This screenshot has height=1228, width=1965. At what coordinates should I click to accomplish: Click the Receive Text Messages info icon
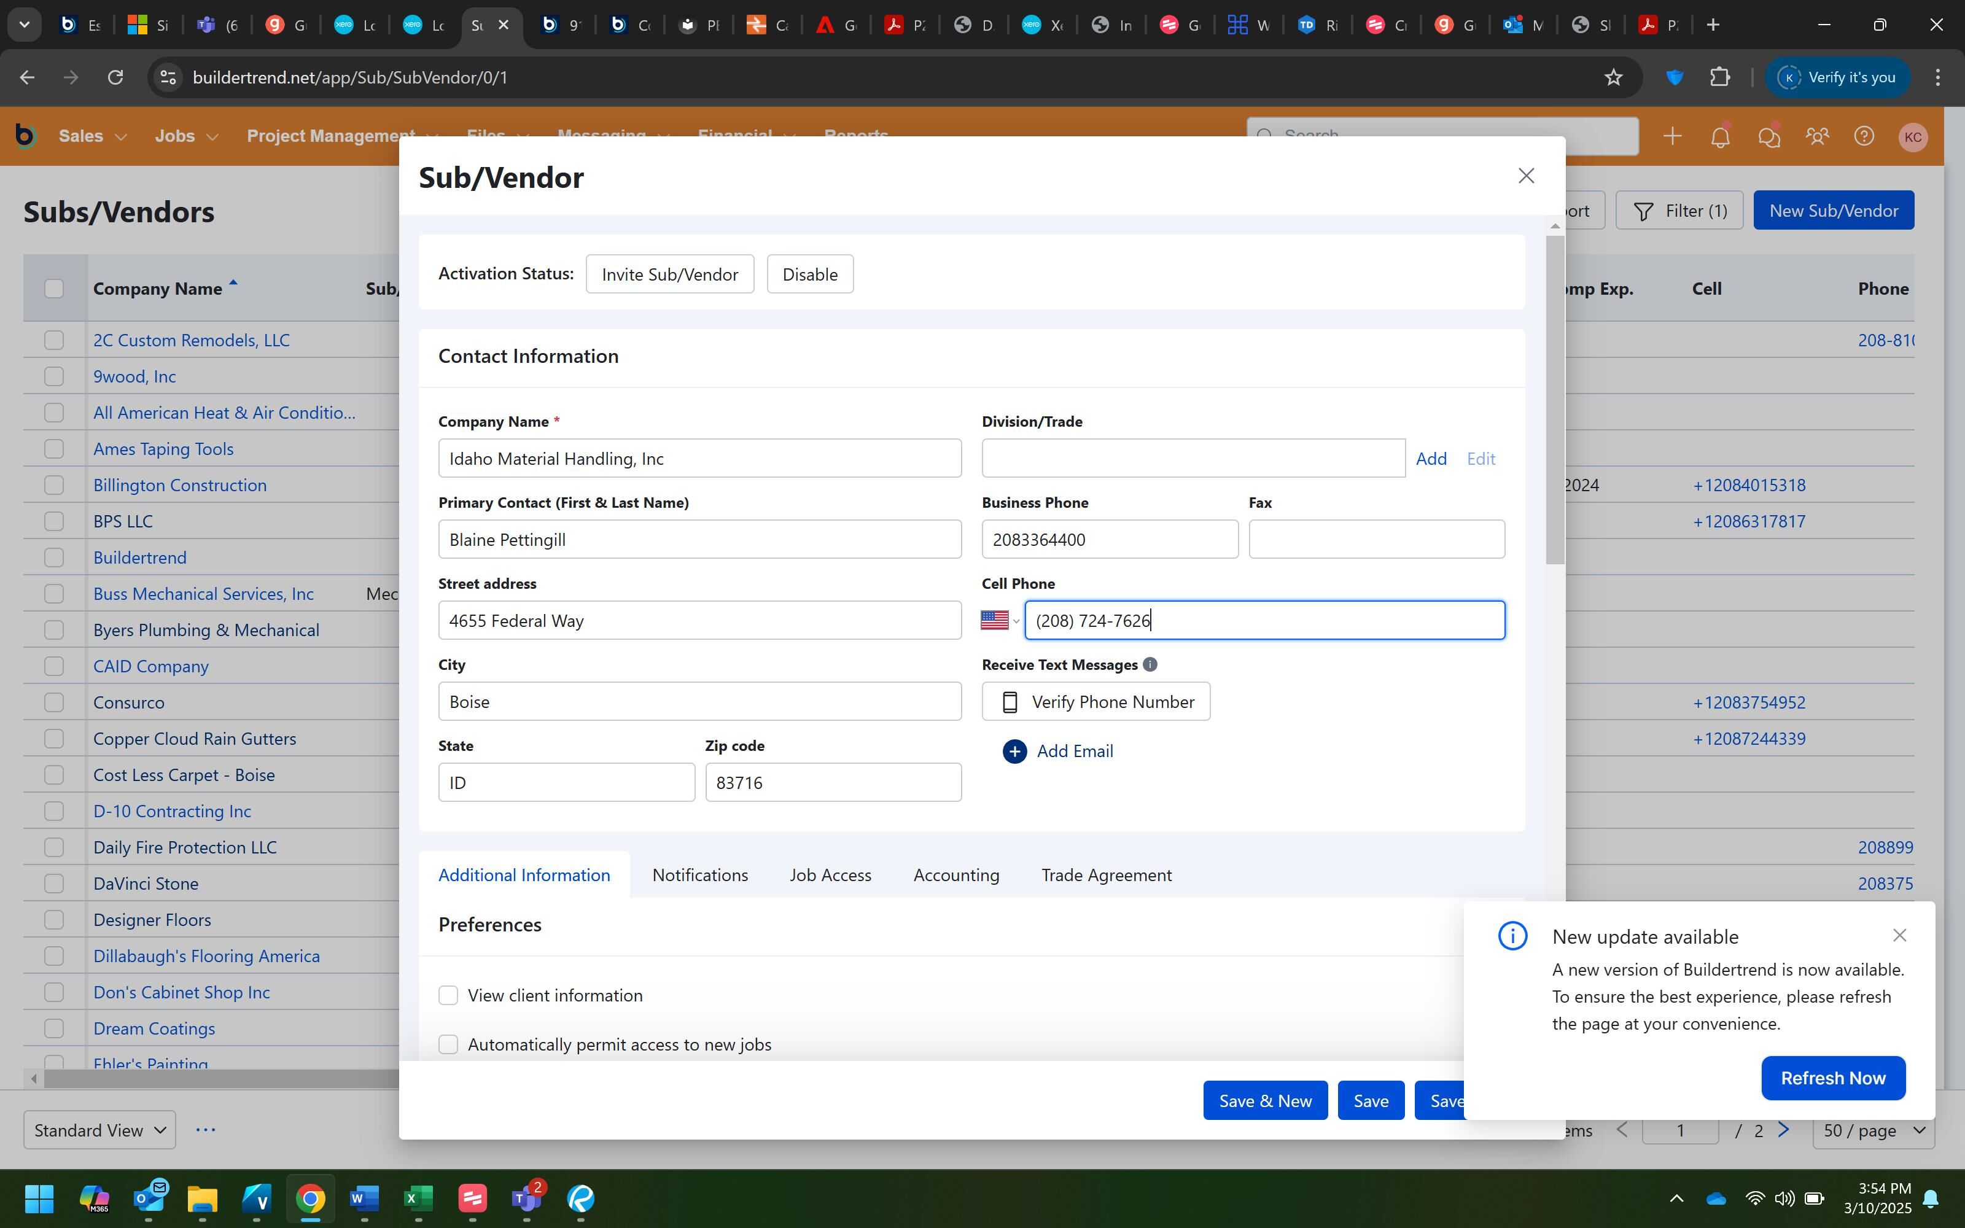tap(1150, 664)
